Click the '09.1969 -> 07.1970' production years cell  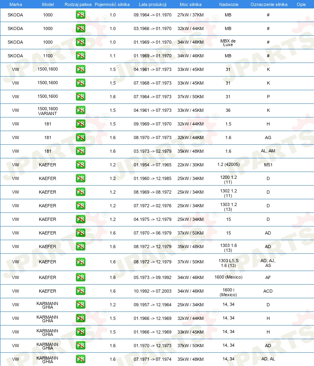[x=153, y=124]
